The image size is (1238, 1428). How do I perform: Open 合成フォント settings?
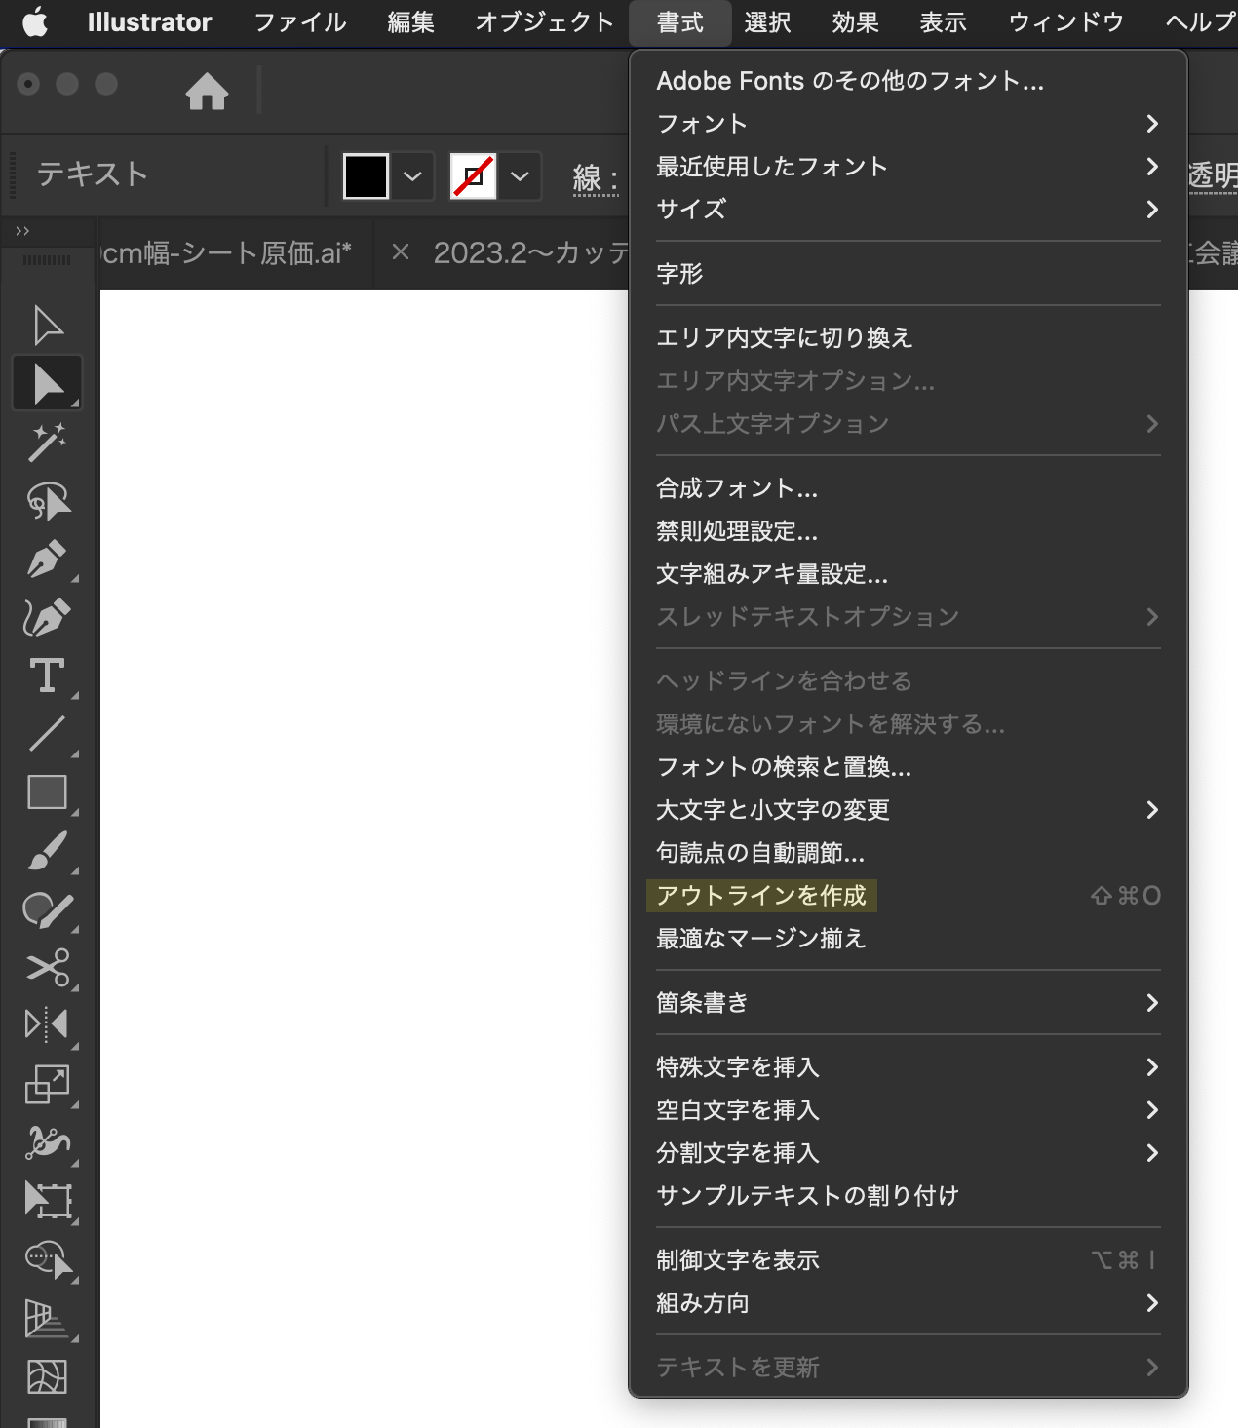909,488
